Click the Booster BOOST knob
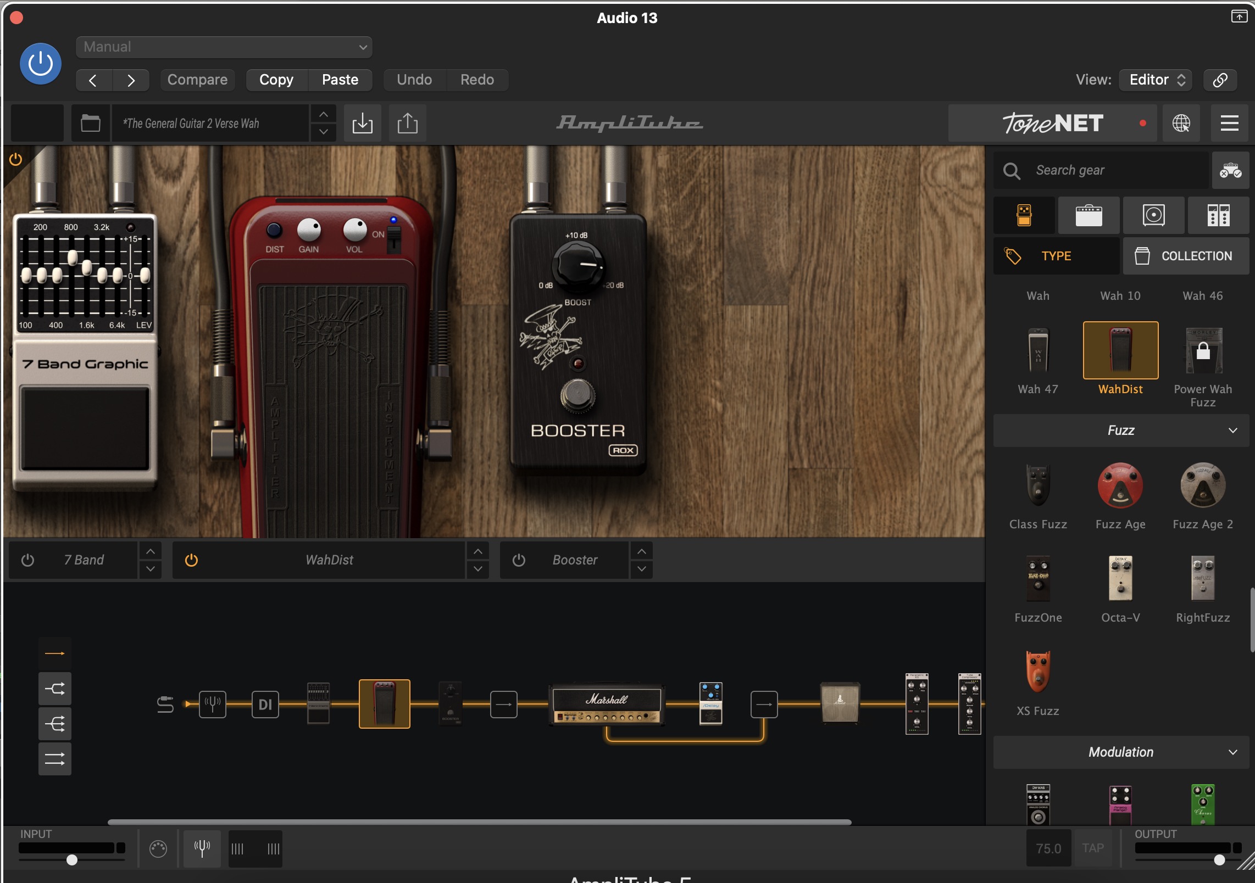The height and width of the screenshot is (883, 1255). (x=577, y=265)
